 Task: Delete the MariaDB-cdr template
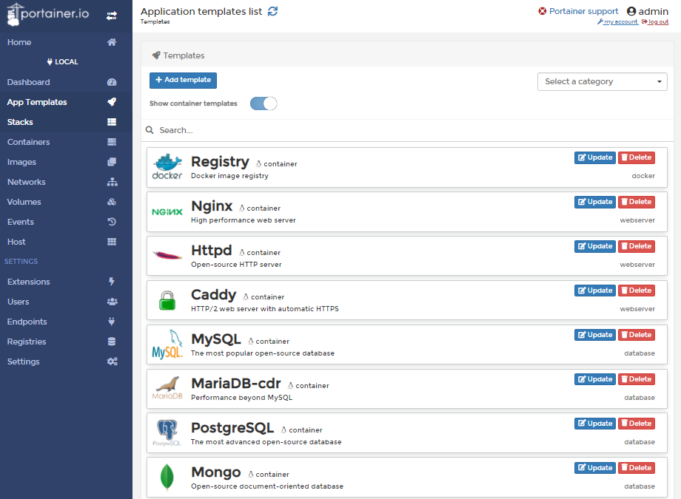[637, 379]
